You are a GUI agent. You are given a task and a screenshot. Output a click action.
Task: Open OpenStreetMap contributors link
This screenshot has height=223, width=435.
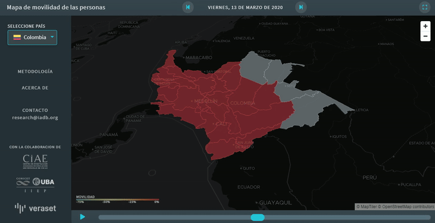pos(407,207)
